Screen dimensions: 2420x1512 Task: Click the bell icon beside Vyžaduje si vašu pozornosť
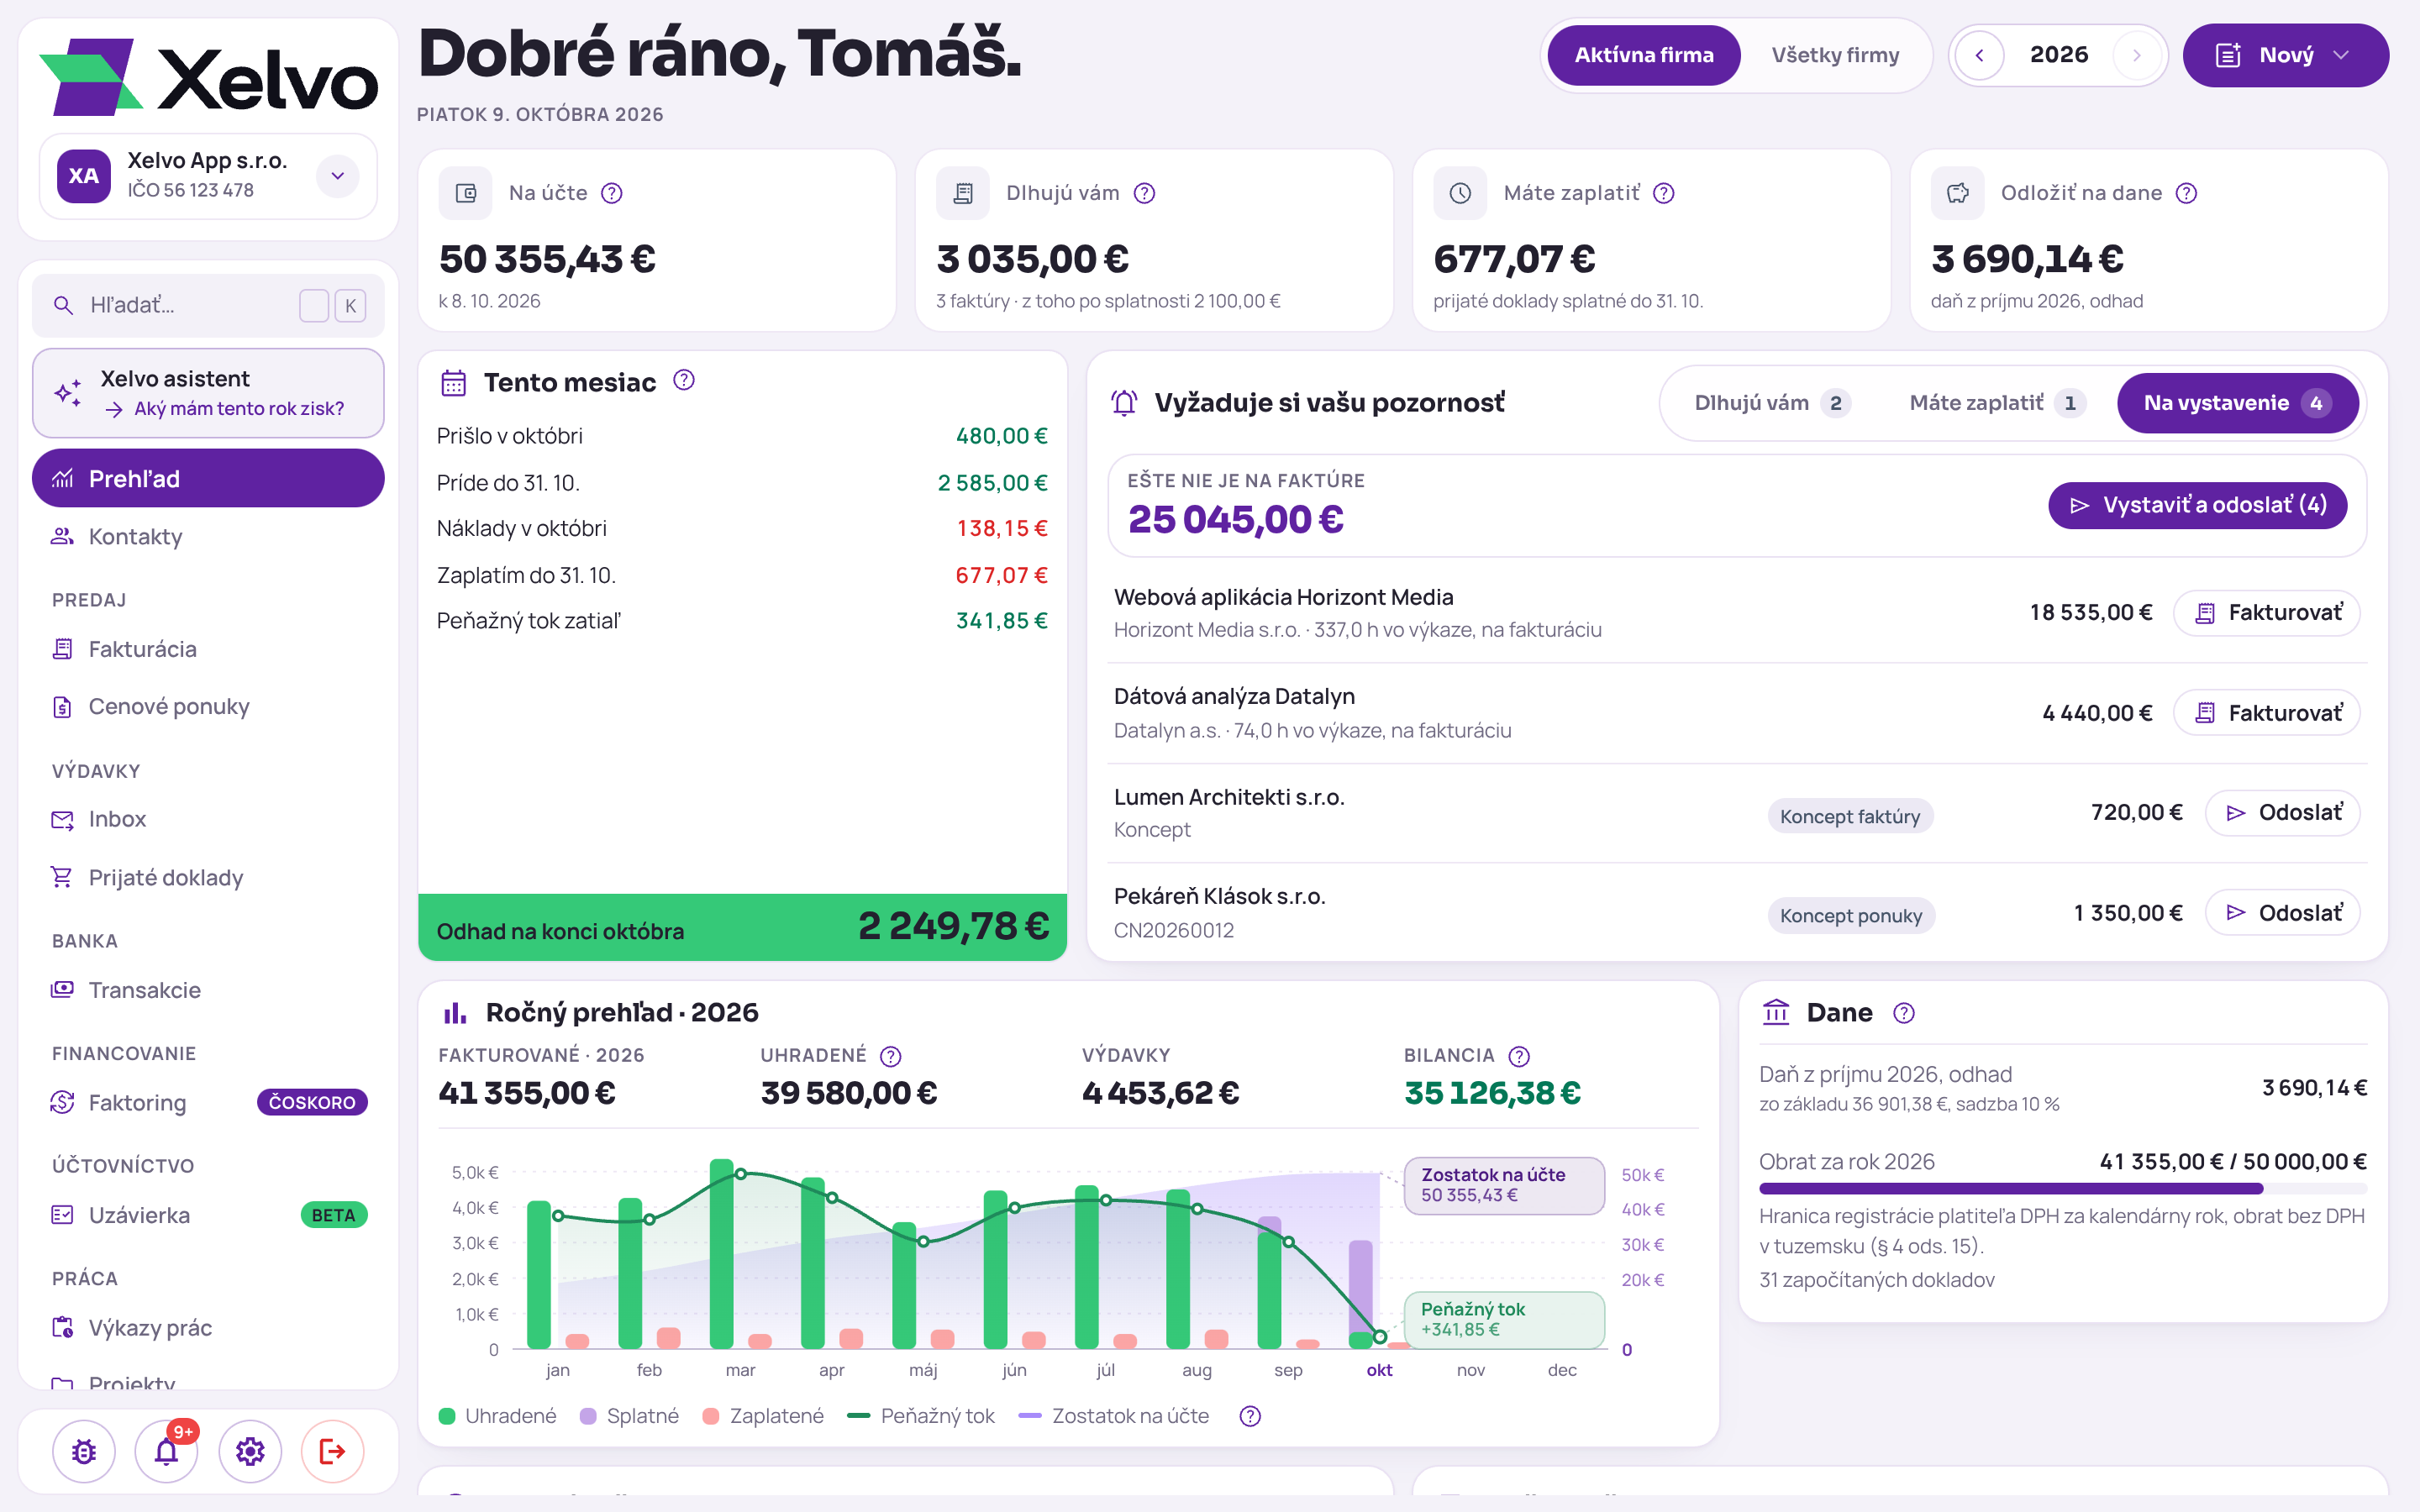(x=1124, y=403)
